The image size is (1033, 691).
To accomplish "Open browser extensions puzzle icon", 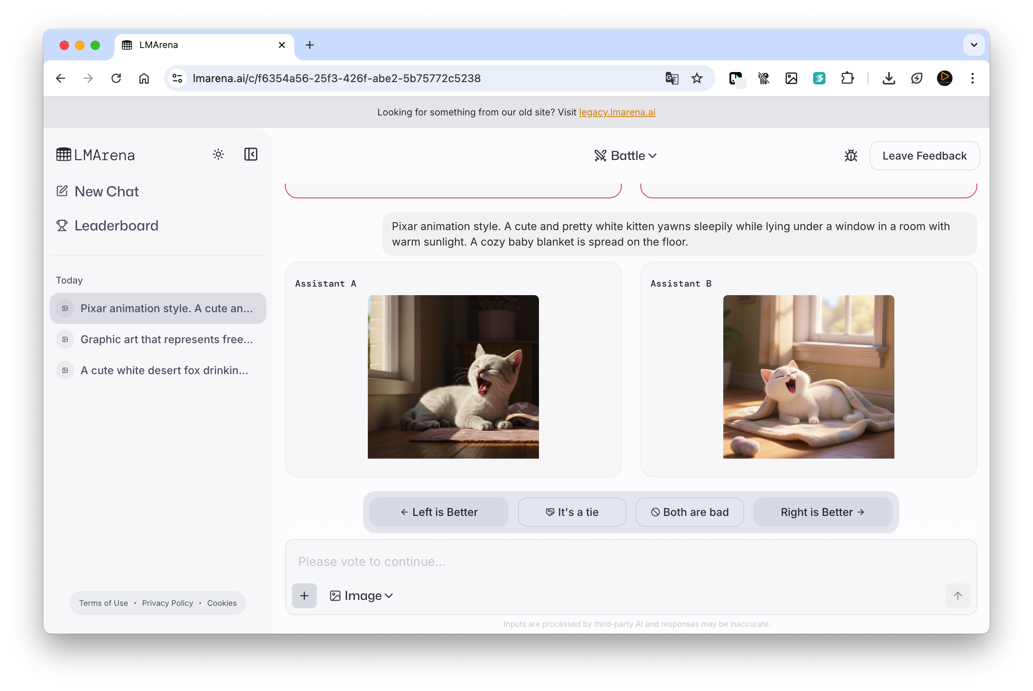I will click(847, 79).
